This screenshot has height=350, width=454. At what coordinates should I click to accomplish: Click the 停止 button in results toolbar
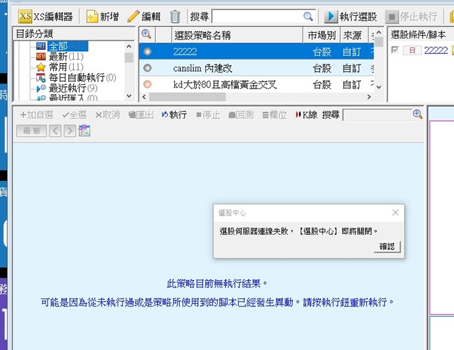click(208, 115)
